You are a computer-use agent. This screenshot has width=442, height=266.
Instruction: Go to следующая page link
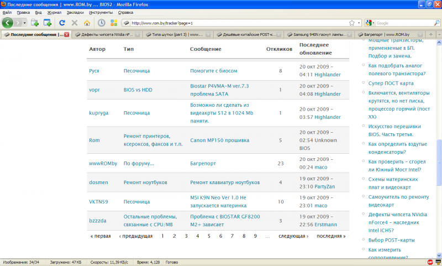tap(293, 236)
